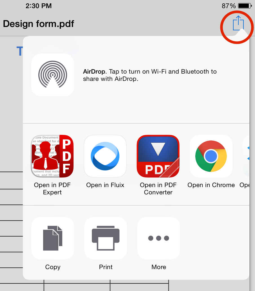Send the PDF to Chrome icon
The width and height of the screenshot is (255, 291).
[x=211, y=156]
